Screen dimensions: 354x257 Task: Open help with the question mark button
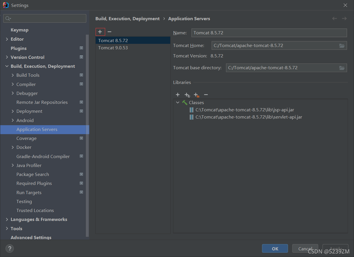coord(10,248)
